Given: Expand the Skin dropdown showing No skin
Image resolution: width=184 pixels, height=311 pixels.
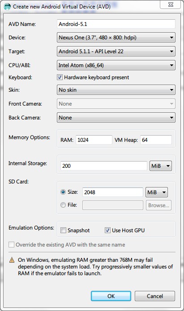Looking at the screenshot, I should click(x=116, y=90).
